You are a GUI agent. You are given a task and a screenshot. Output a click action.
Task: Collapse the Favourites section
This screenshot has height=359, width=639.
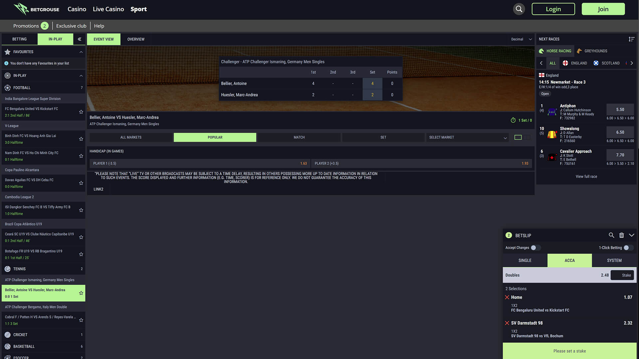point(81,52)
